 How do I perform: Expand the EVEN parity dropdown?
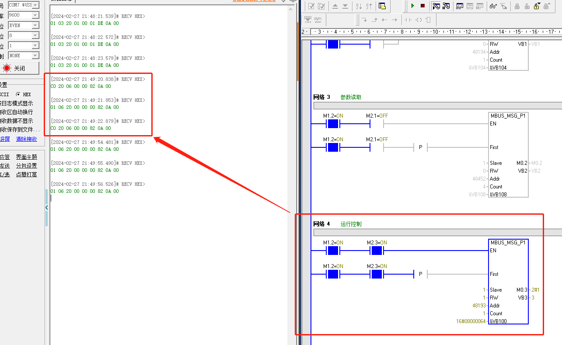pos(35,25)
